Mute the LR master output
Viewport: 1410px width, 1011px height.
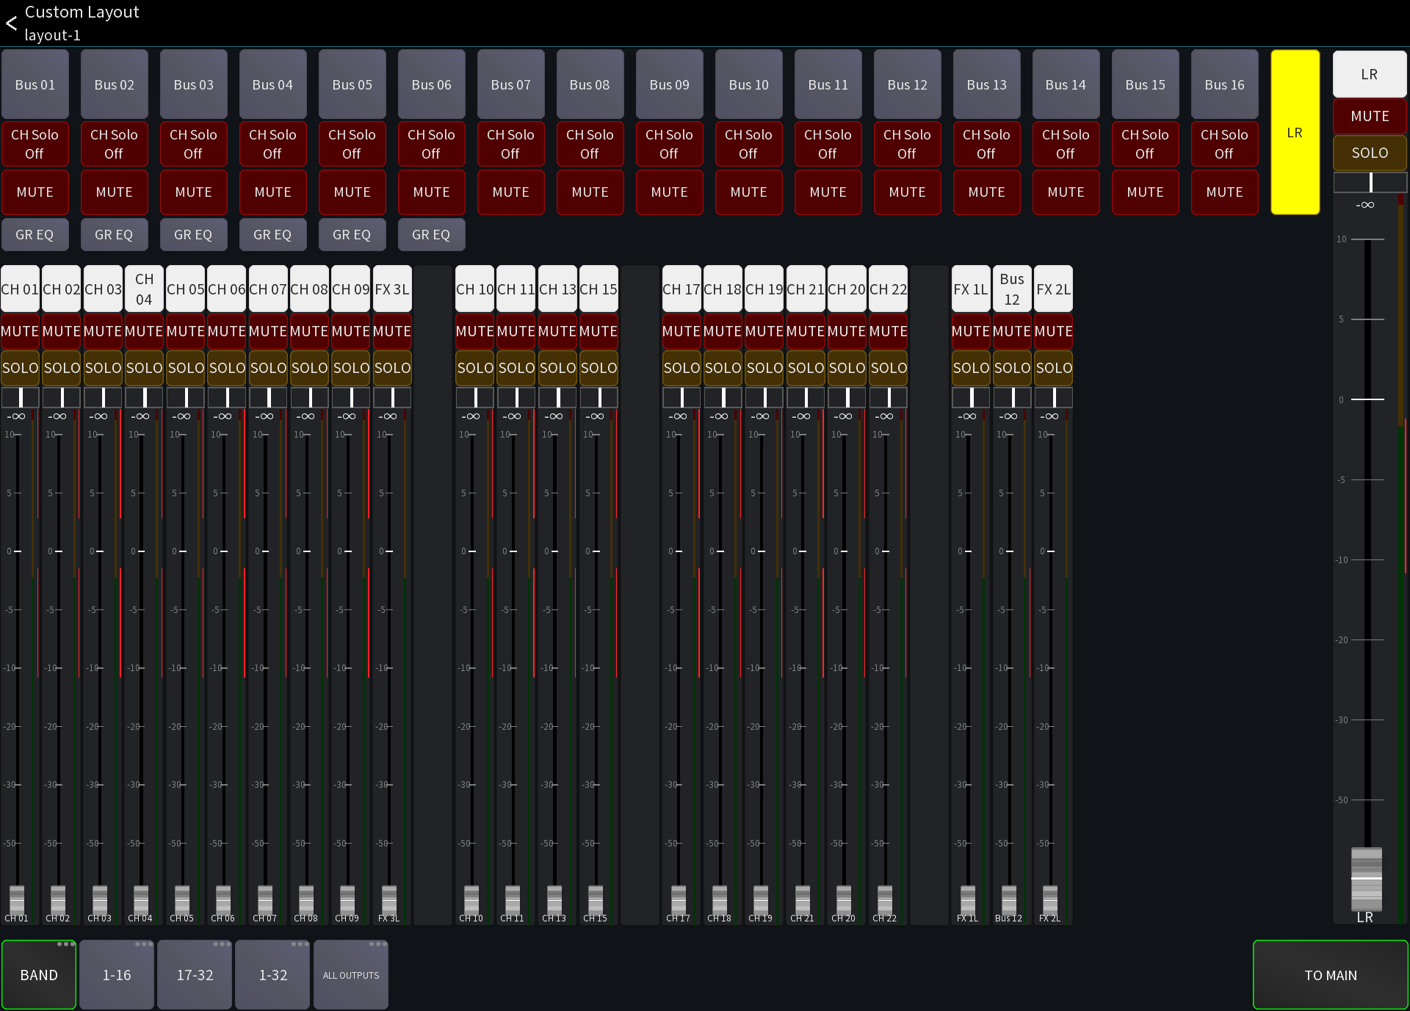pyautogui.click(x=1369, y=115)
